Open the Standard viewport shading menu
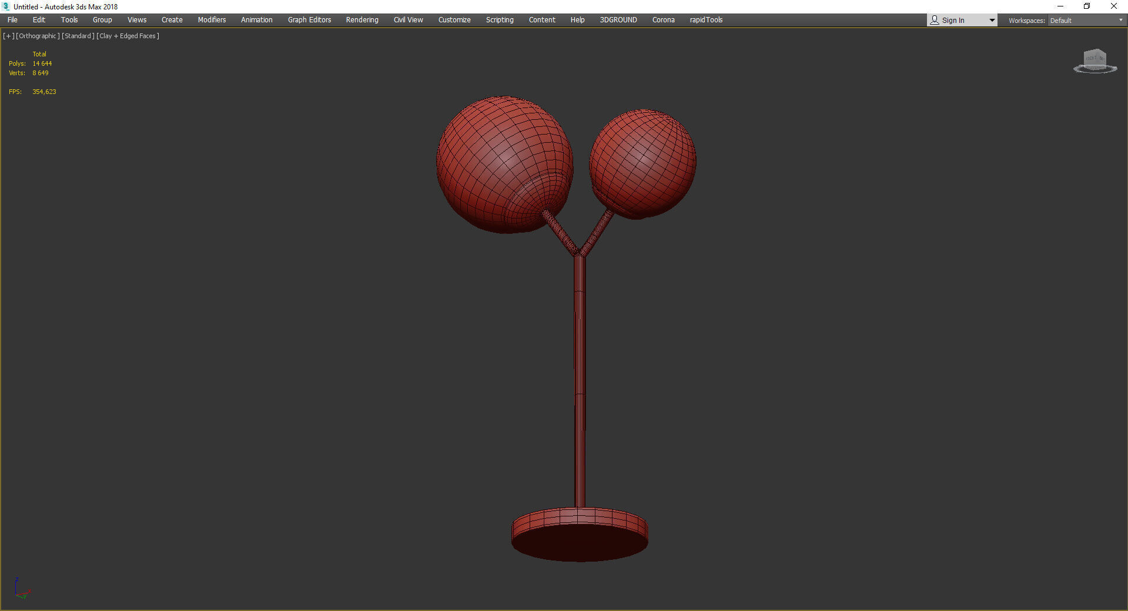This screenshot has width=1128, height=611. pyautogui.click(x=78, y=36)
